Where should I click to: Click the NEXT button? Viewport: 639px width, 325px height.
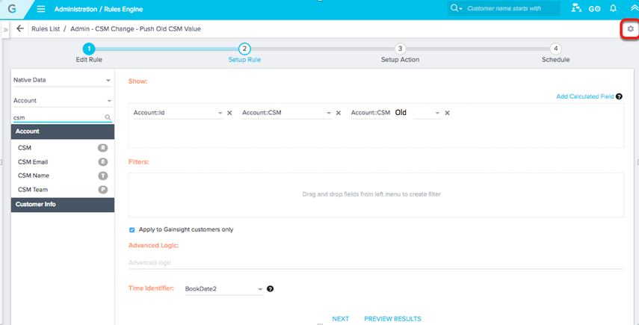click(x=340, y=319)
